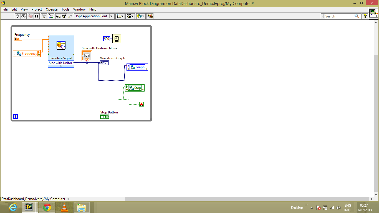Click the network signal tray icon
This screenshot has width=379, height=213.
[332, 207]
